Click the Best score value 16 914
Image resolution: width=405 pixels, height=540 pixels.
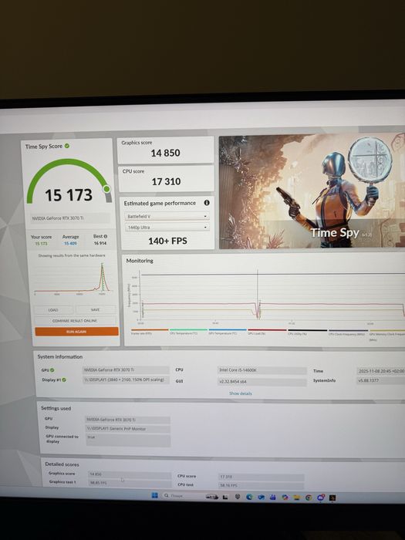click(100, 243)
